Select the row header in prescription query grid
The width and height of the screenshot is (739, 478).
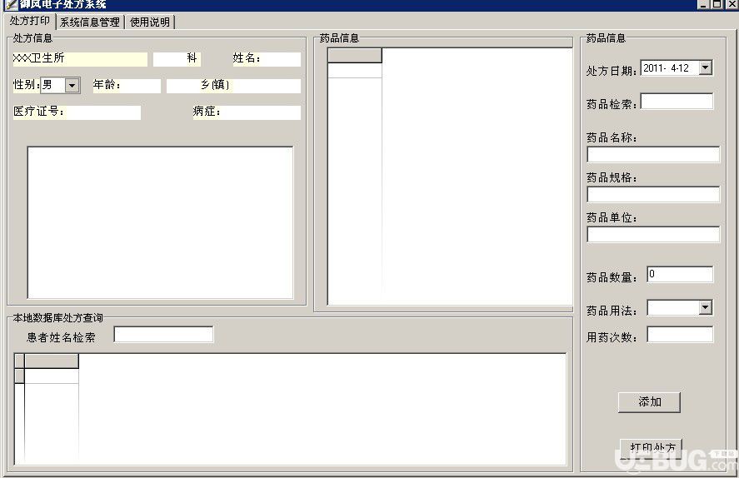point(19,376)
